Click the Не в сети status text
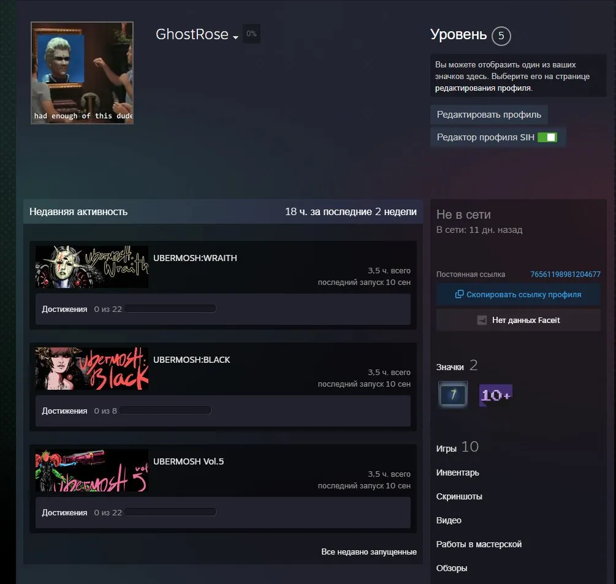Viewport: 616px width, 584px height. (x=463, y=214)
